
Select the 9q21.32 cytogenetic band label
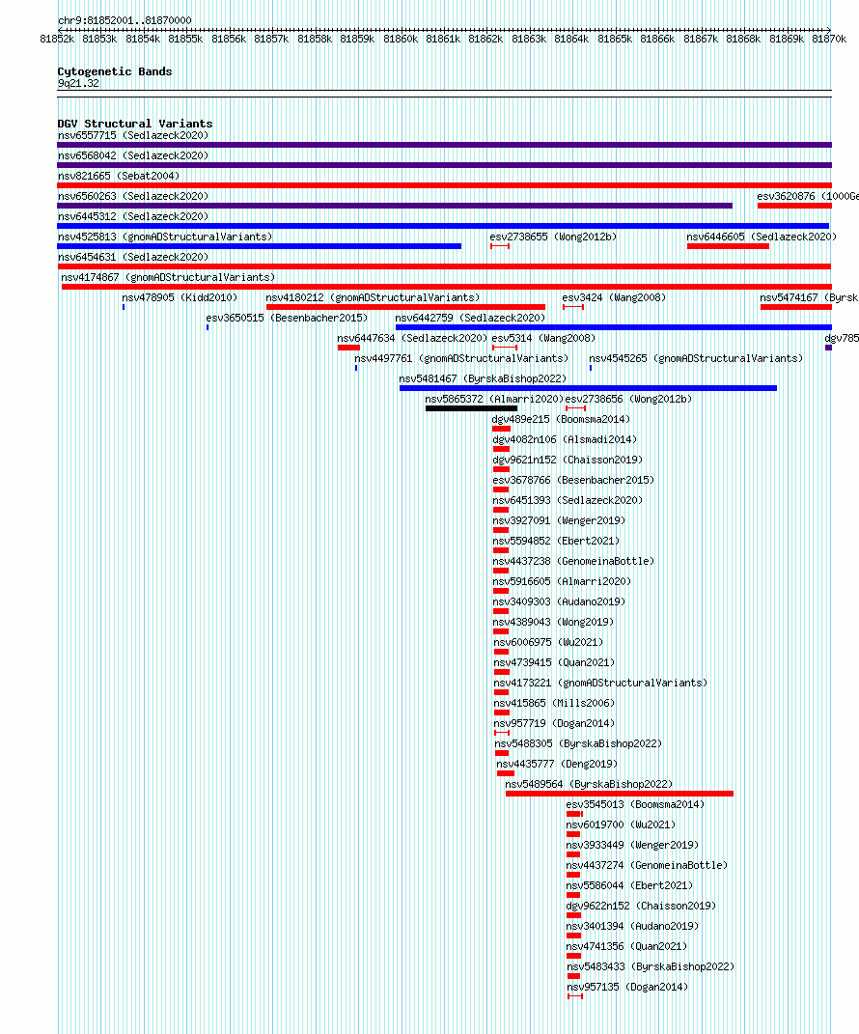pos(78,84)
